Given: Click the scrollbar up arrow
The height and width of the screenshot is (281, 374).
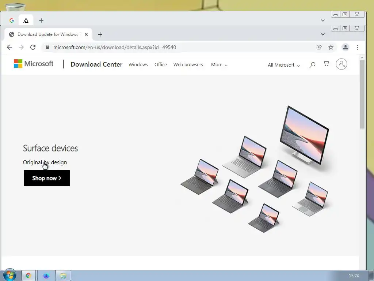Looking at the screenshot, I should [362, 57].
